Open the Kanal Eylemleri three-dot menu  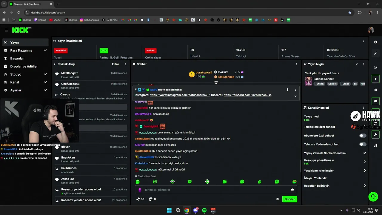[363, 108]
